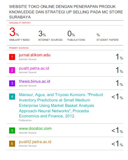This screenshot has height=160, width=128.
Task: Click the red source number 1 badge
Action: point(12,57)
